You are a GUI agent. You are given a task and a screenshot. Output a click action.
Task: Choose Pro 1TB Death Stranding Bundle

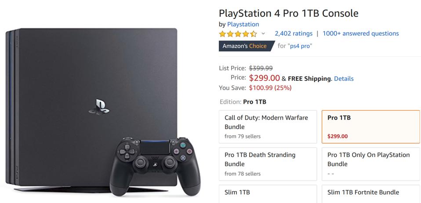pyautogui.click(x=268, y=164)
